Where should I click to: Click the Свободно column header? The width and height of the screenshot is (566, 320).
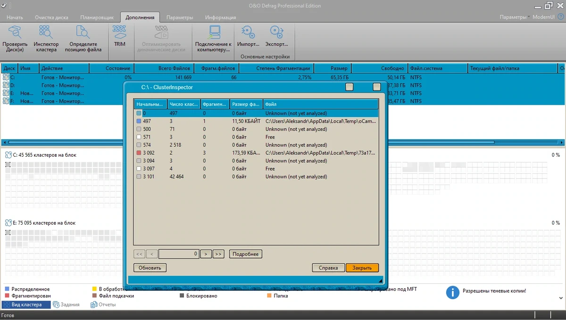pyautogui.click(x=379, y=68)
